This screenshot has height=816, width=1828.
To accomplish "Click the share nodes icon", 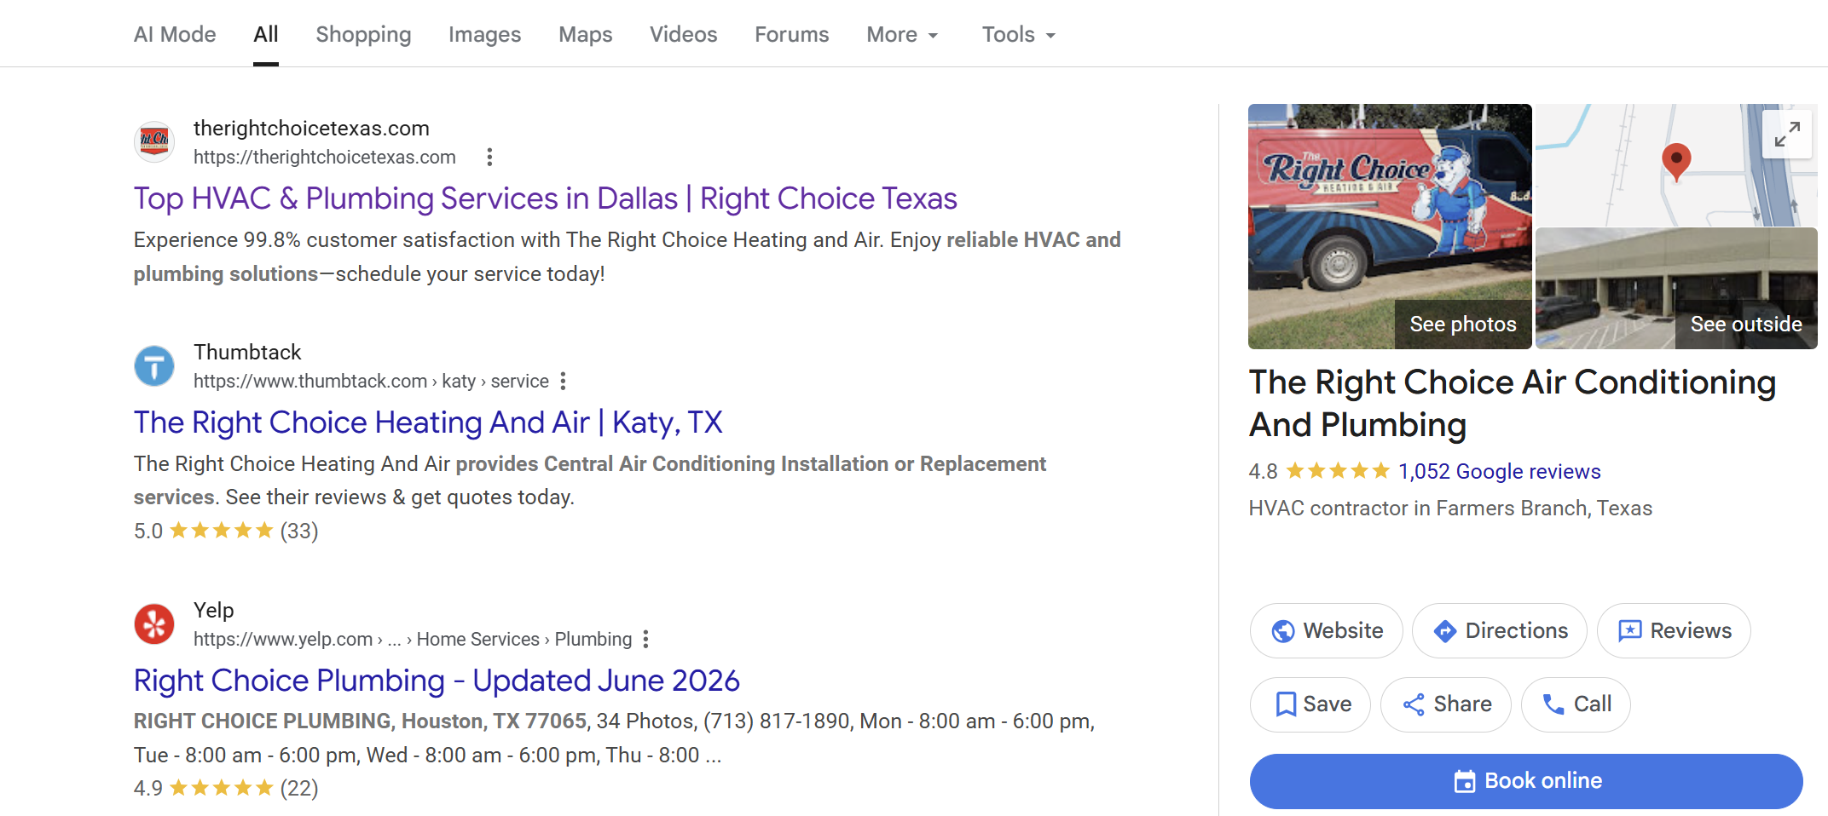I will point(1414,704).
